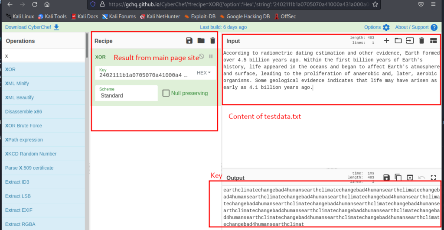Click the operations search box
This screenshot has height=230, width=444.
[44, 56]
